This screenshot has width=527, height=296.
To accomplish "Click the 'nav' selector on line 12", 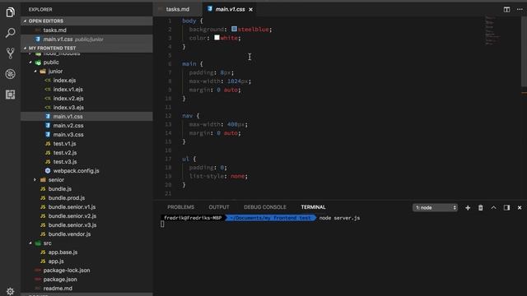I will (x=187, y=116).
